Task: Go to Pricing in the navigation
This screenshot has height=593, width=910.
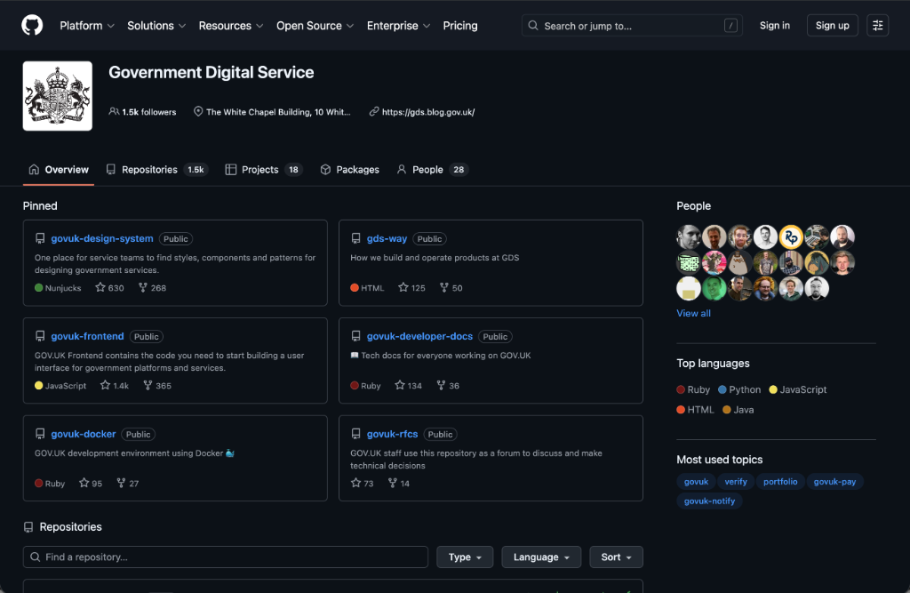Action: (x=460, y=26)
